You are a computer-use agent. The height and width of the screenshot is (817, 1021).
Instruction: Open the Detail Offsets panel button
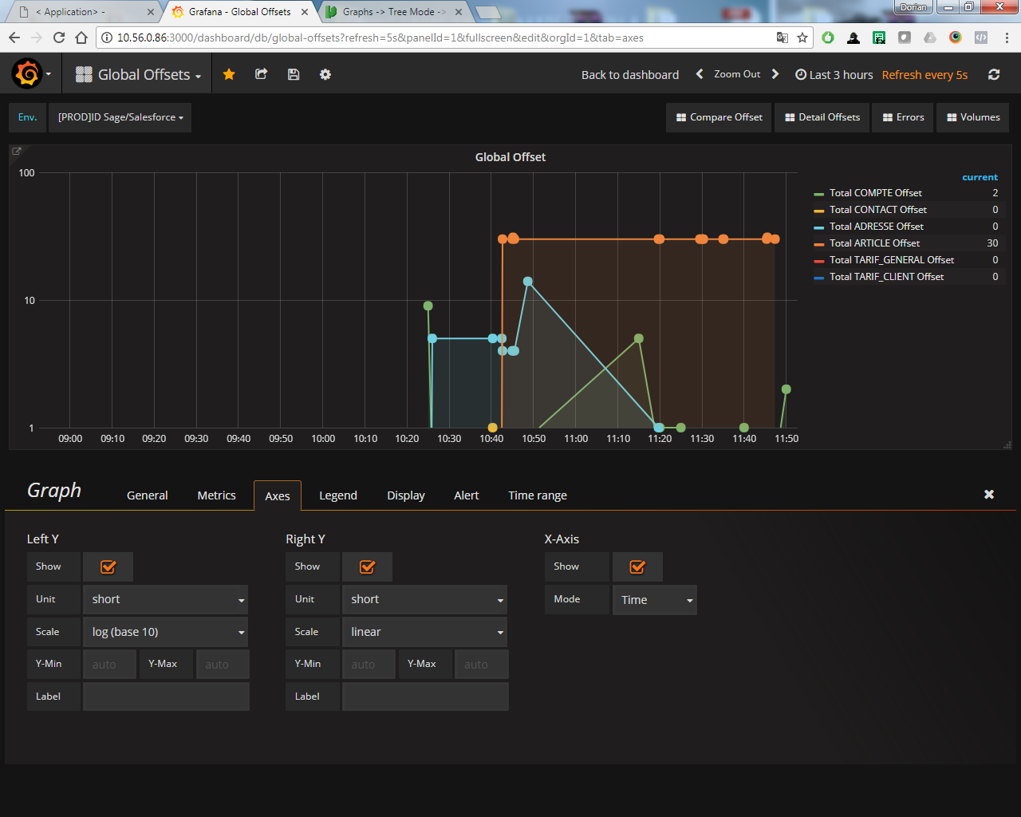tap(822, 117)
